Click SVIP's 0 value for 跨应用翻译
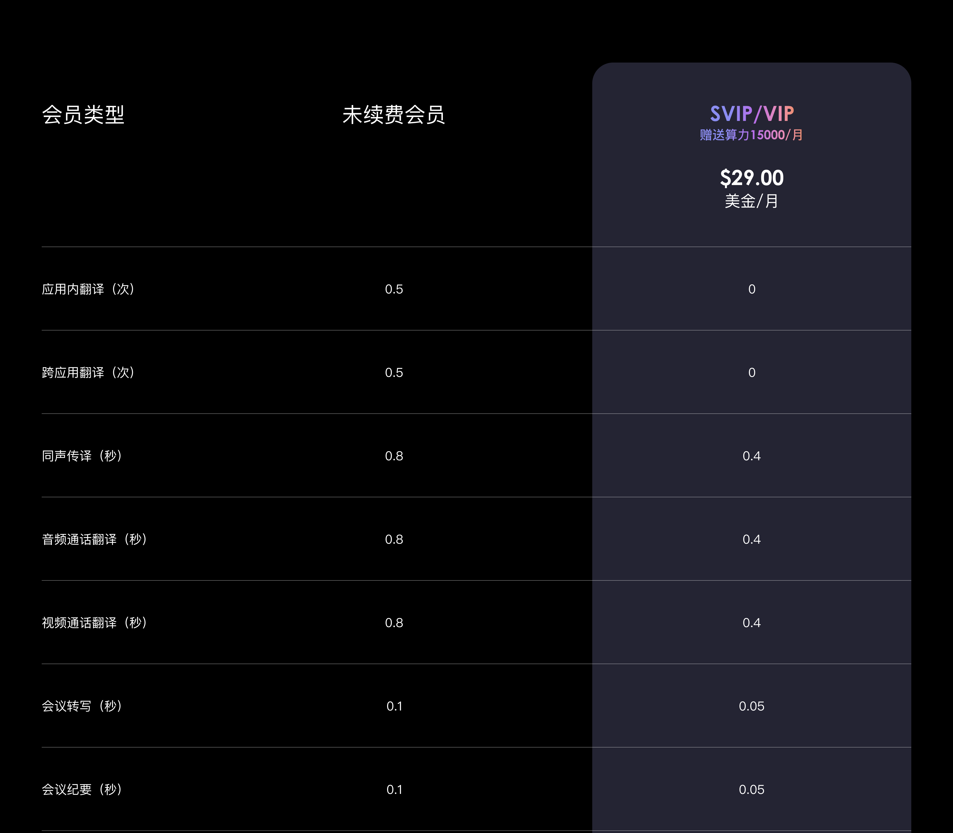953x833 pixels. 752,372
